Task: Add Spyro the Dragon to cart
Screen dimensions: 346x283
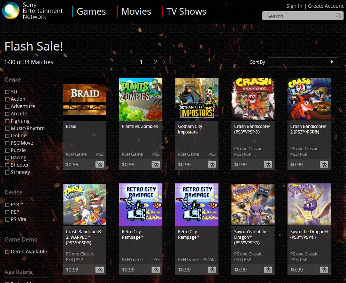Action: tap(324, 270)
